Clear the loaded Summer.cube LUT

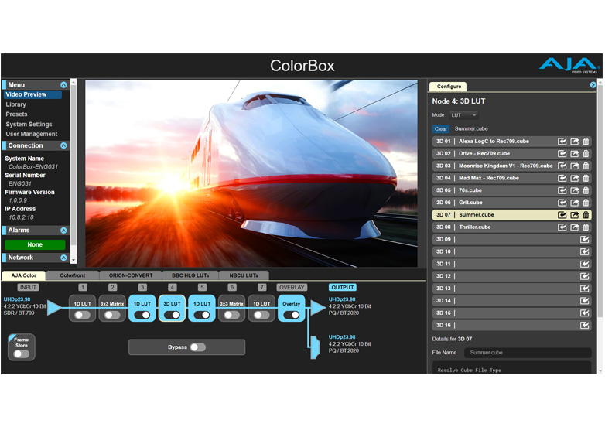[x=441, y=129]
